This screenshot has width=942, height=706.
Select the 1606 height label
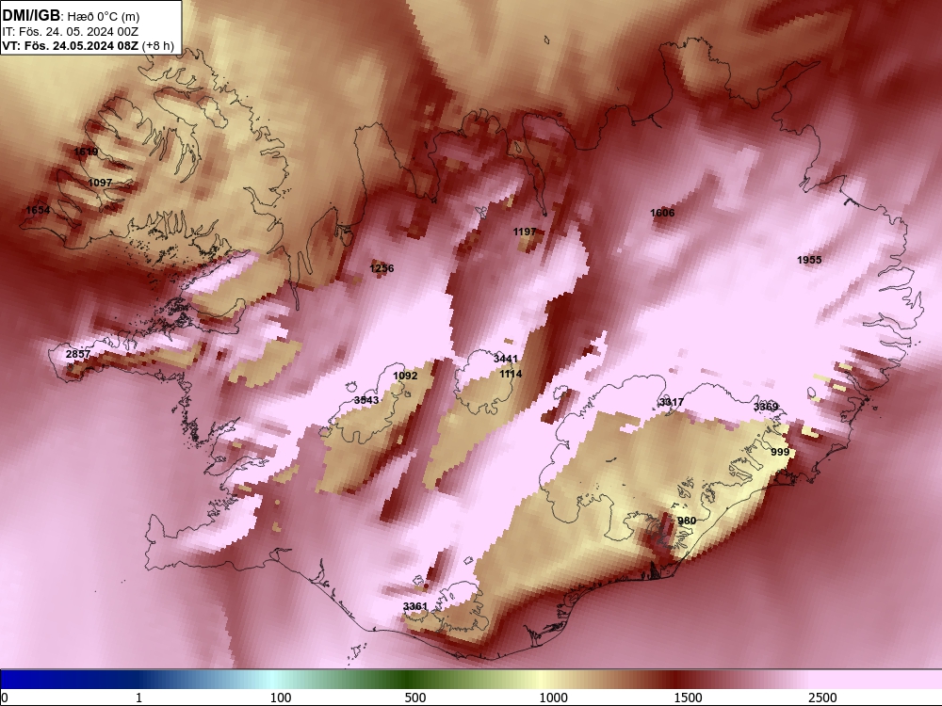click(662, 213)
